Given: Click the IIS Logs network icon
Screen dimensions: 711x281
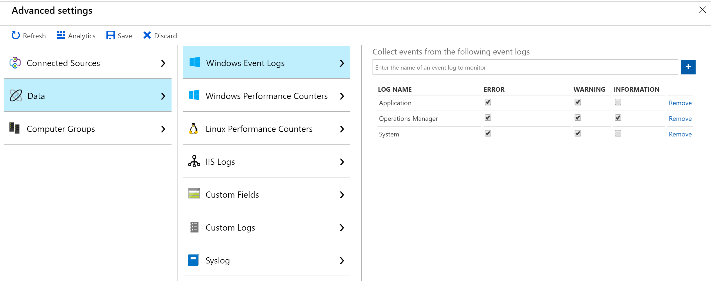Looking at the screenshot, I should [x=194, y=162].
